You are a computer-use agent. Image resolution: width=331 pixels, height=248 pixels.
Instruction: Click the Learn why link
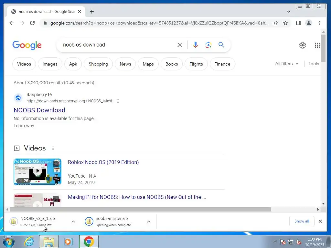pos(24,126)
